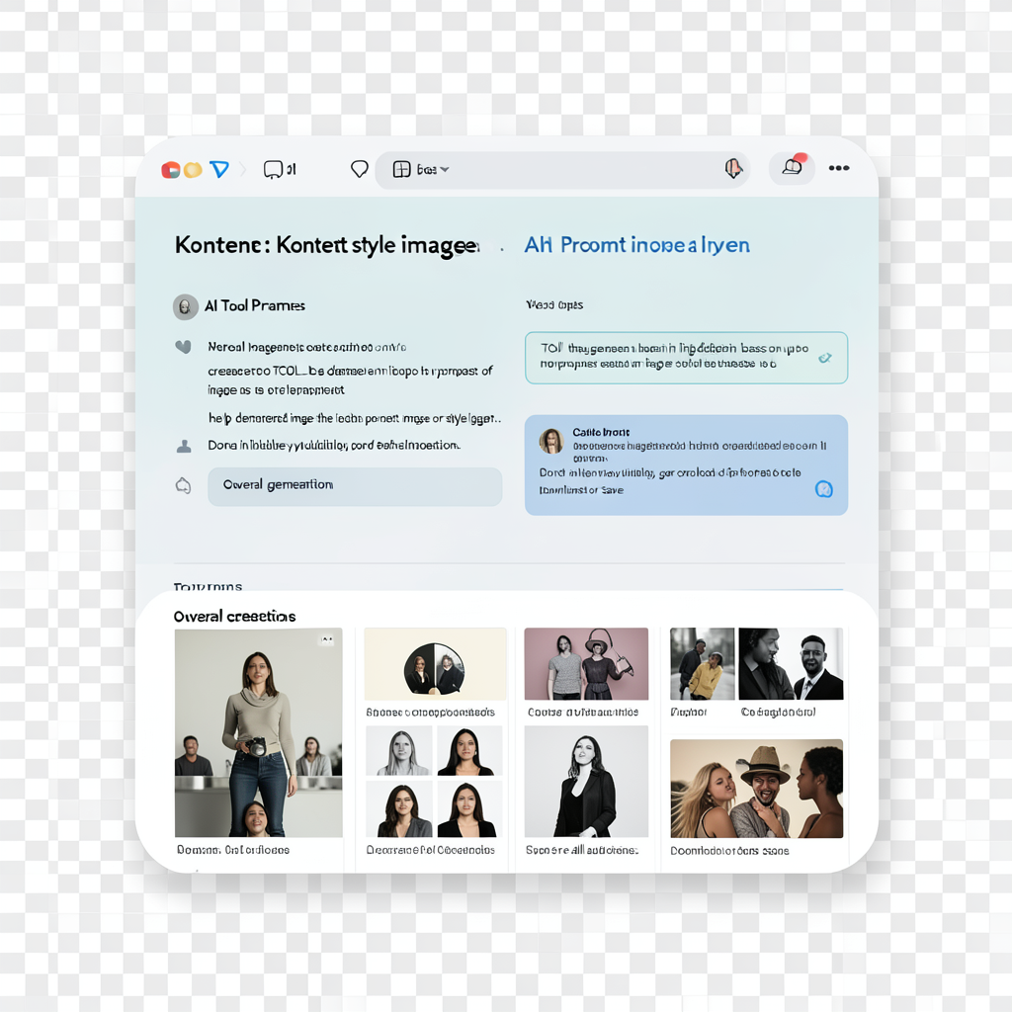This screenshot has height=1012, width=1012.
Task: Toggle the circular icon in the blue chat card
Action: tap(824, 489)
